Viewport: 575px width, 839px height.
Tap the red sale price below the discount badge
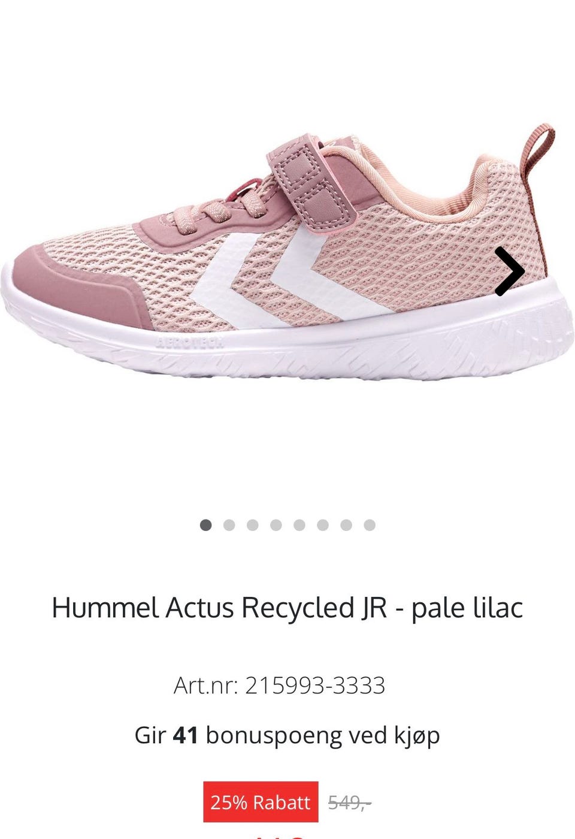point(280,834)
